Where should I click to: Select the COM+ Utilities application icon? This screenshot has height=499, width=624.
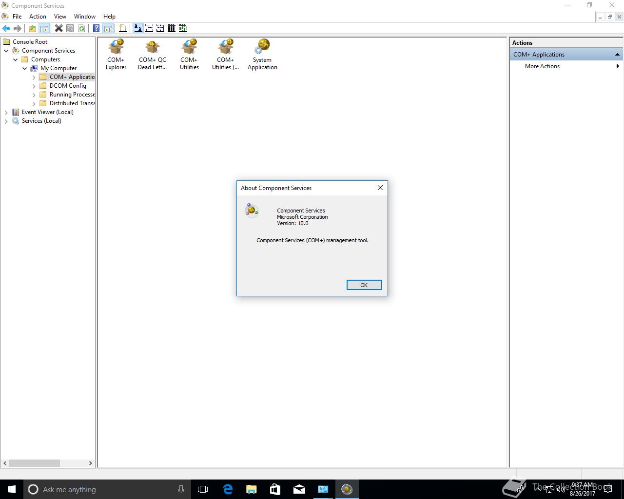189,55
